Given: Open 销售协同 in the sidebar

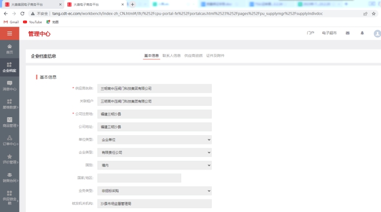Looking at the screenshot, I should pyautogui.click(x=9, y=178).
